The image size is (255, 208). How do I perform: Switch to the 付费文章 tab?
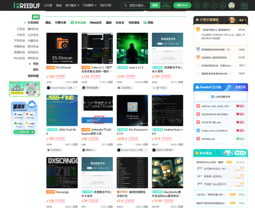(61, 22)
